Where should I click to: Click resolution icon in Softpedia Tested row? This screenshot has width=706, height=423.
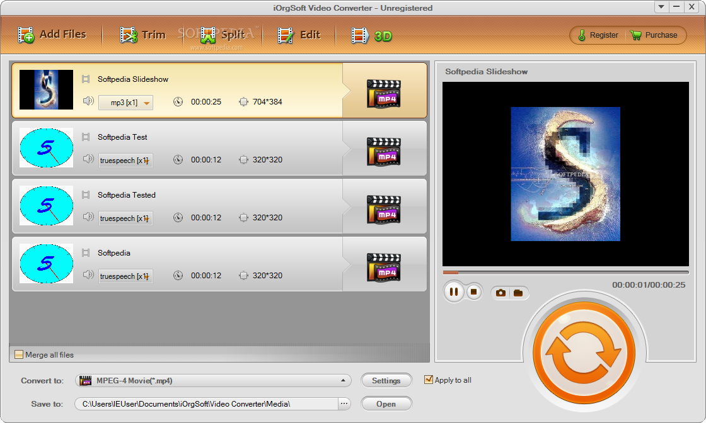point(243,218)
